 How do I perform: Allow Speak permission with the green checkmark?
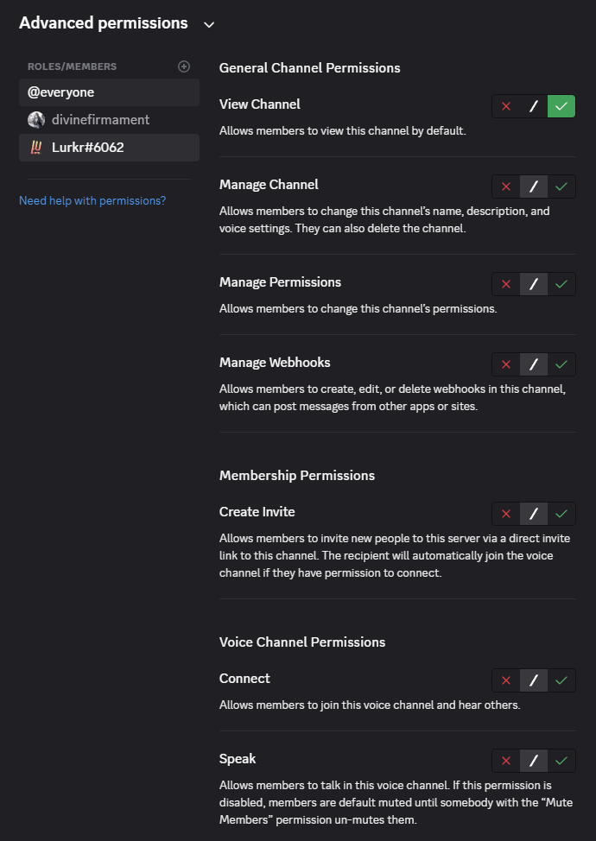[561, 761]
